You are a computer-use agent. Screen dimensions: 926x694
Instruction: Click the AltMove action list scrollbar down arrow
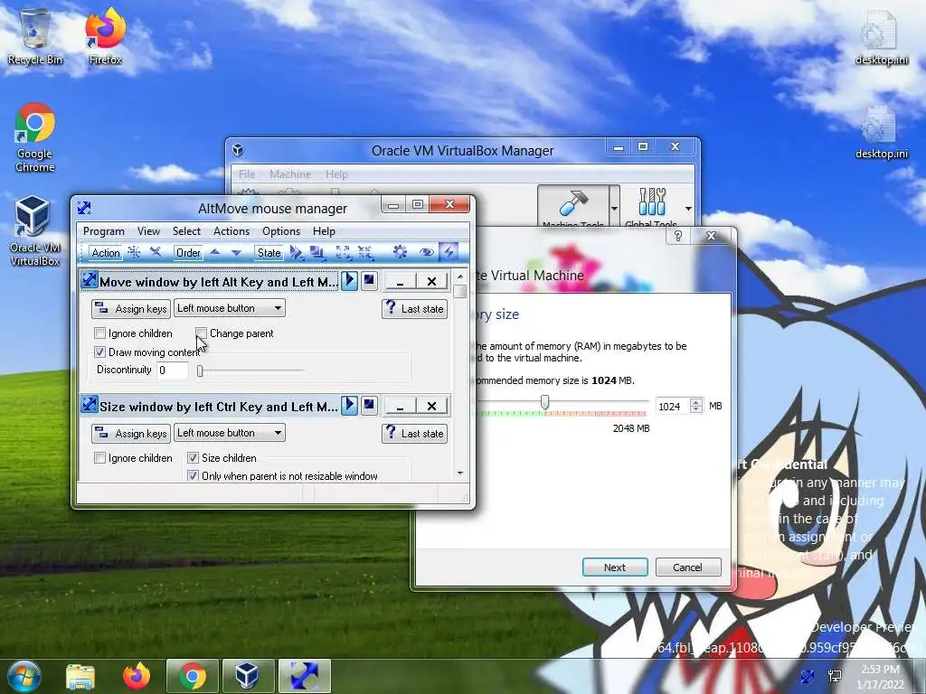click(460, 474)
